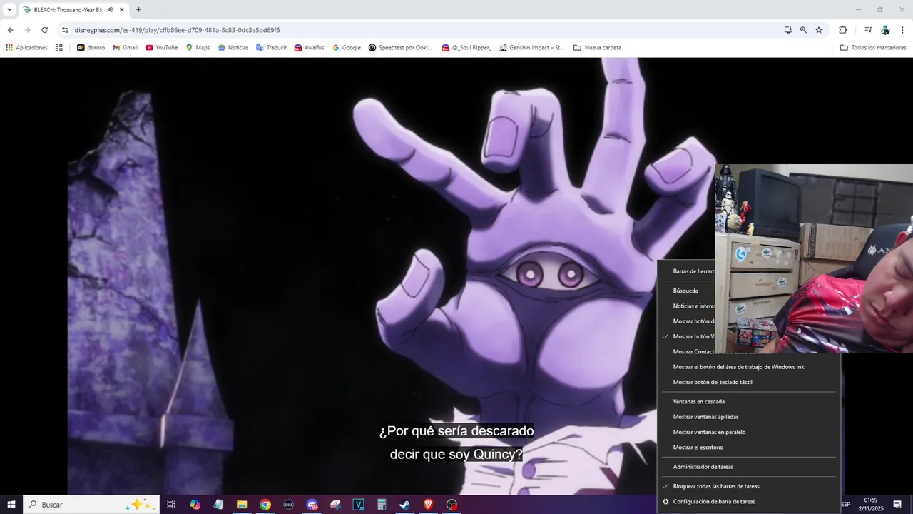Expand Noticias e intereses menu entry
This screenshot has width=913, height=514.
pos(686,306)
